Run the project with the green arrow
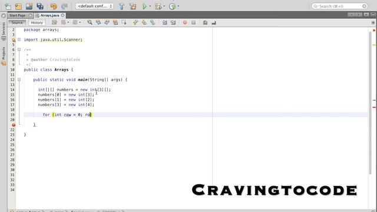The image size is (377, 212). [144, 6]
